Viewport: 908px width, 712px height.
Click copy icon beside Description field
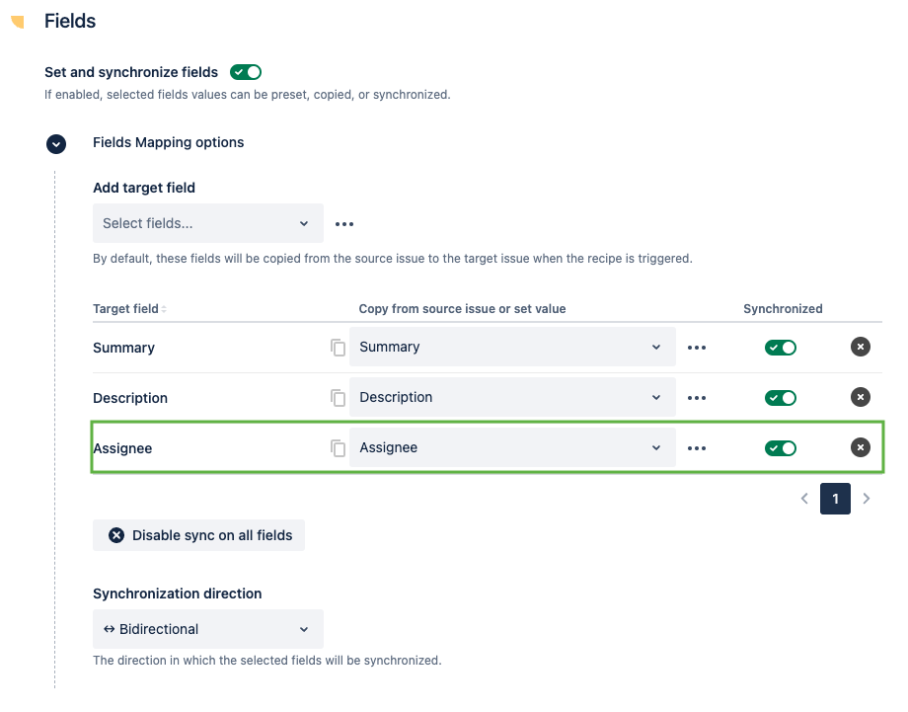[338, 398]
